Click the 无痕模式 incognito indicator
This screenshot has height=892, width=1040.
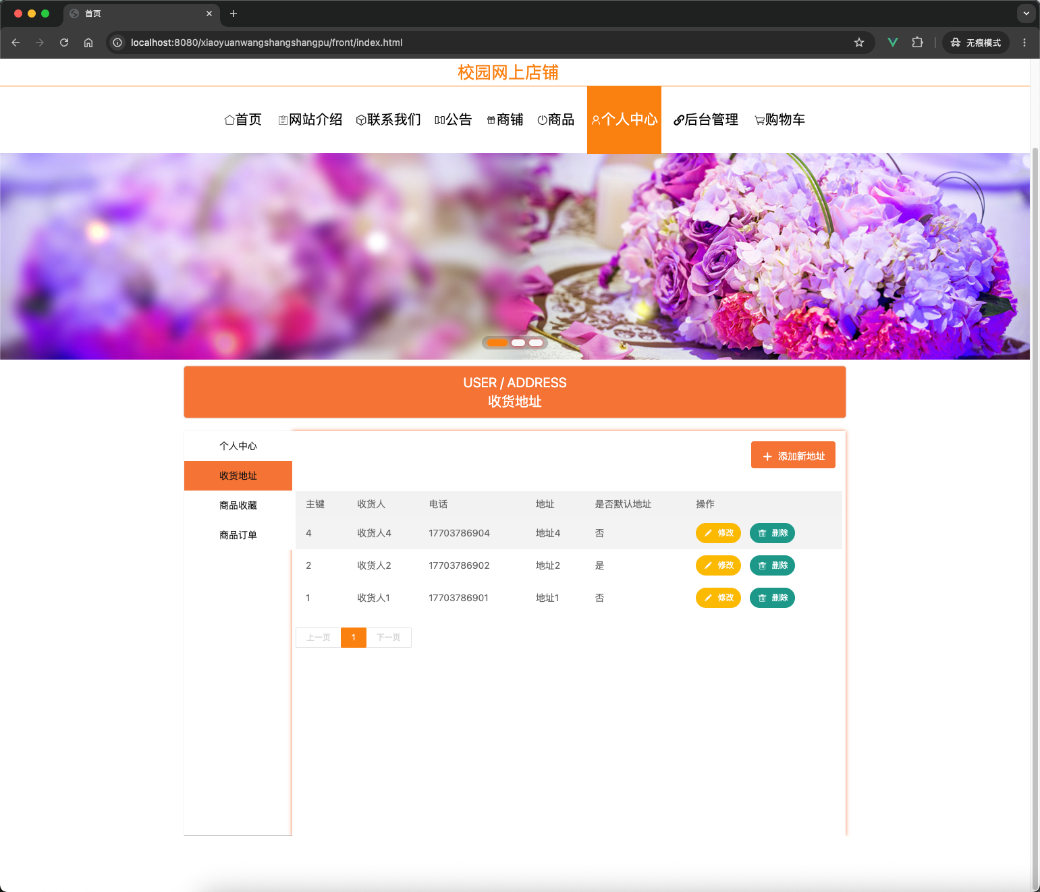tap(976, 43)
